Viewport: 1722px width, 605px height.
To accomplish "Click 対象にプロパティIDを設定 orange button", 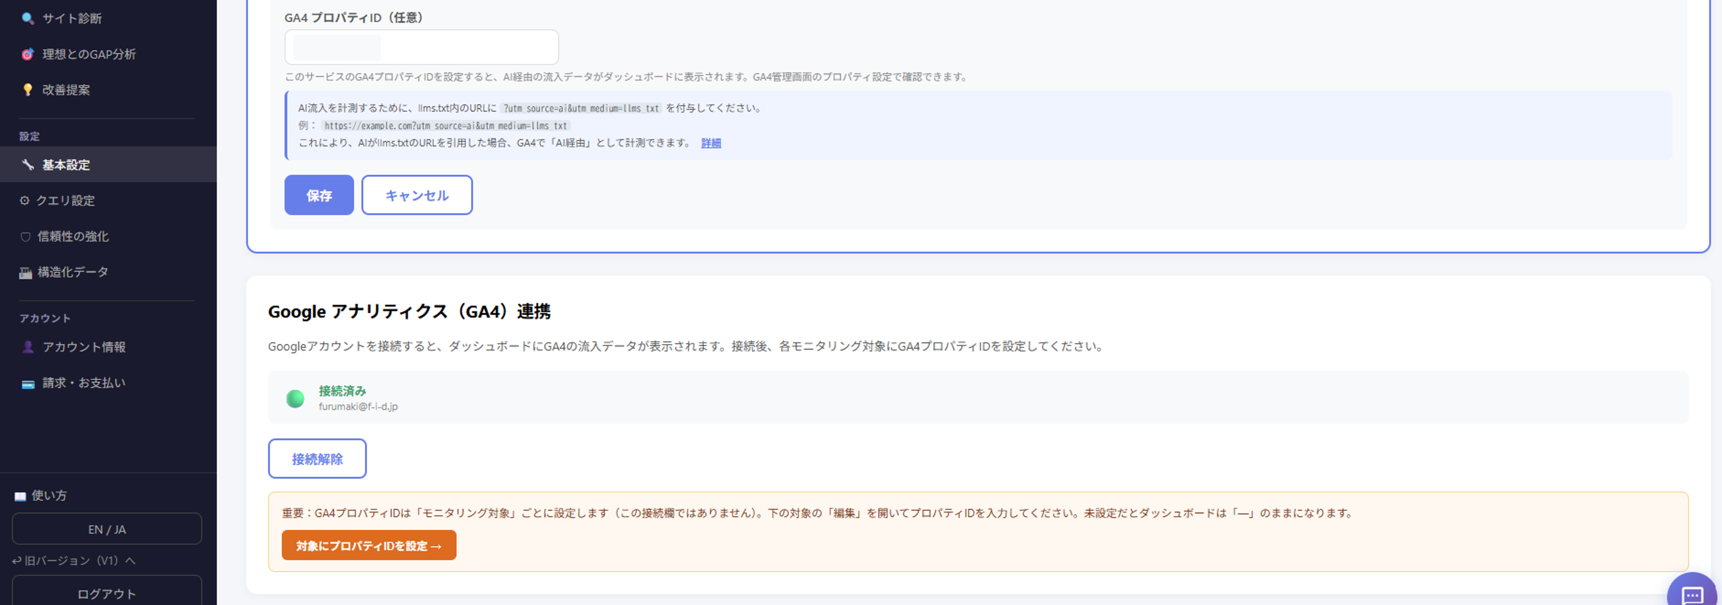I will coord(369,545).
